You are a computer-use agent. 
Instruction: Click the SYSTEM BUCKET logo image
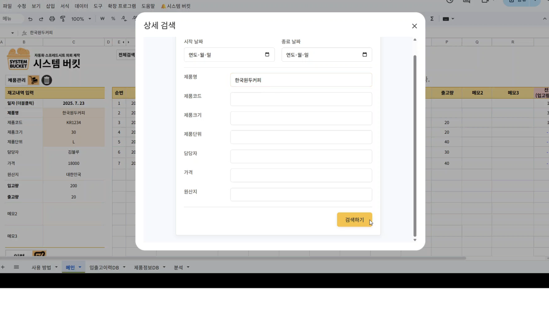[x=18, y=59]
